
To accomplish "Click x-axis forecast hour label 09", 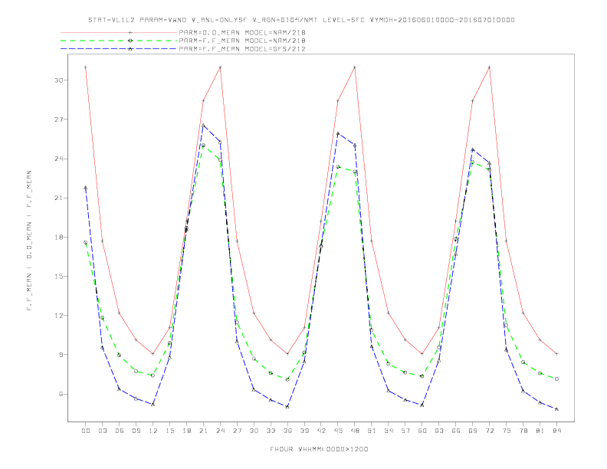I will click(136, 431).
